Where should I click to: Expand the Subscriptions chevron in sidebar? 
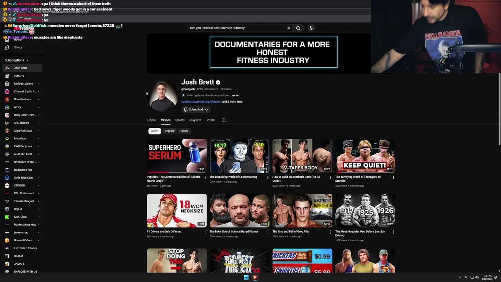click(x=27, y=60)
